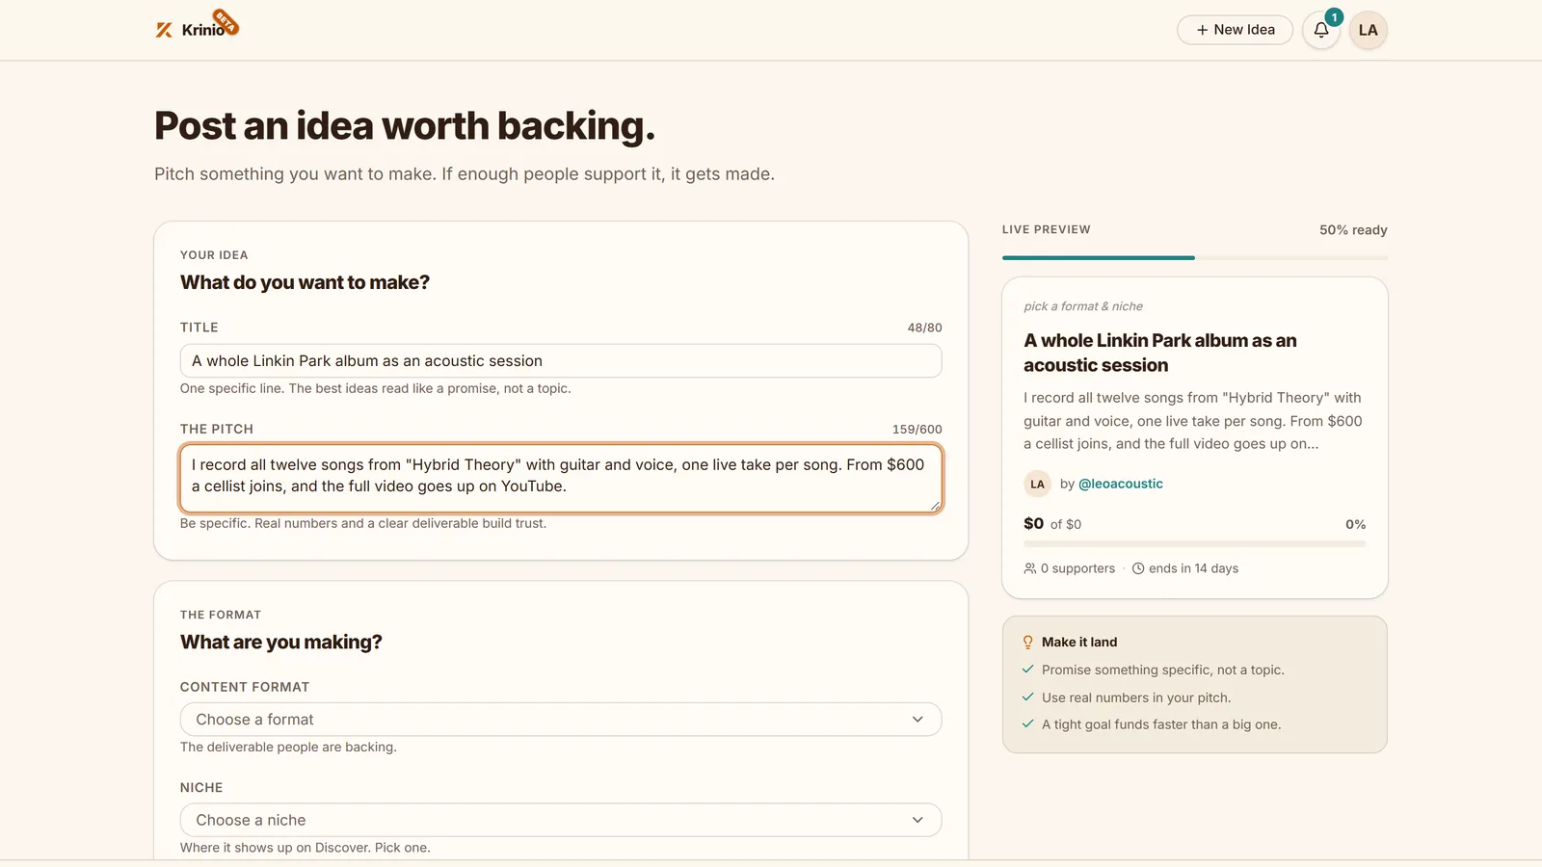The width and height of the screenshot is (1542, 867).
Task: Click the '50% ready' label
Action: point(1353,230)
